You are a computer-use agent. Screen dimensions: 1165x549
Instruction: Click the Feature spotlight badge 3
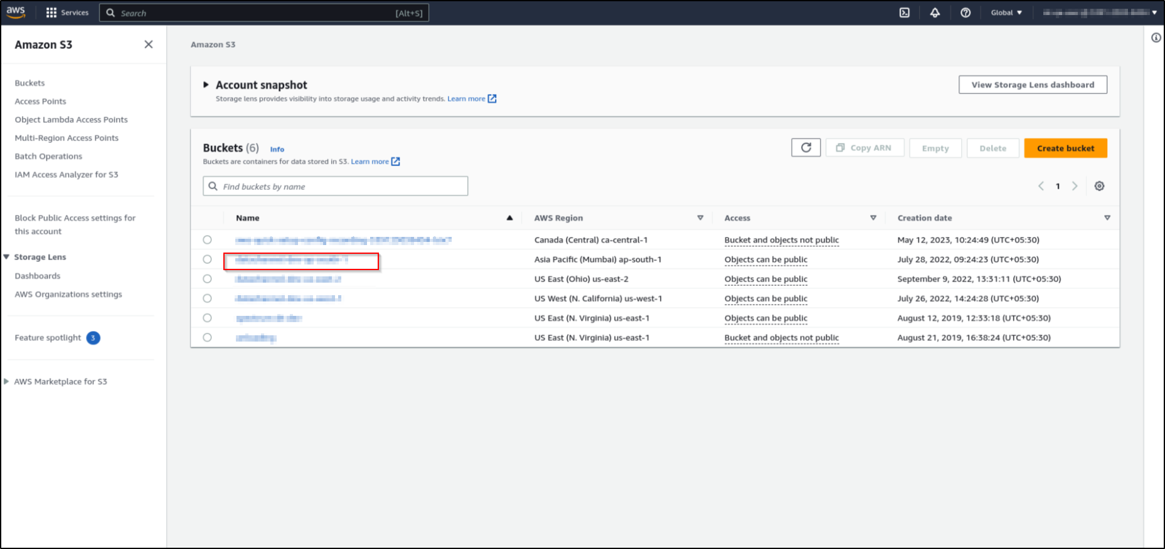click(93, 338)
